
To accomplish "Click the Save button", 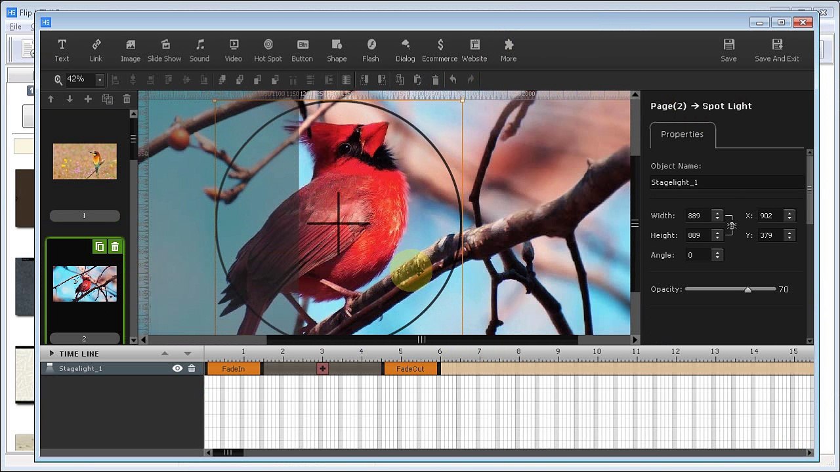I will pos(728,50).
